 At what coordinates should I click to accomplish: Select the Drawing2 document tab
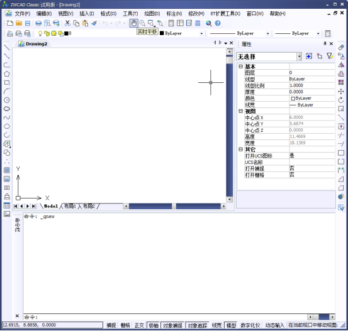33,43
